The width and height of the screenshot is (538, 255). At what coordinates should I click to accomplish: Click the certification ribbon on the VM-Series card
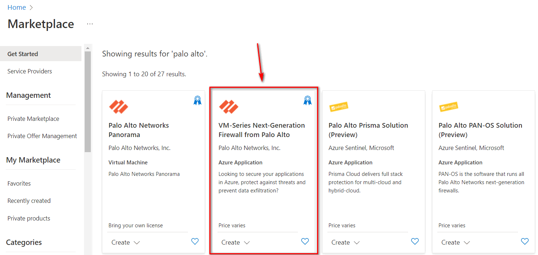pyautogui.click(x=307, y=100)
